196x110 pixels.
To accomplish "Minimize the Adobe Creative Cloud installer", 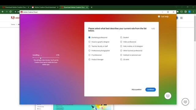I will coord(162,12).
